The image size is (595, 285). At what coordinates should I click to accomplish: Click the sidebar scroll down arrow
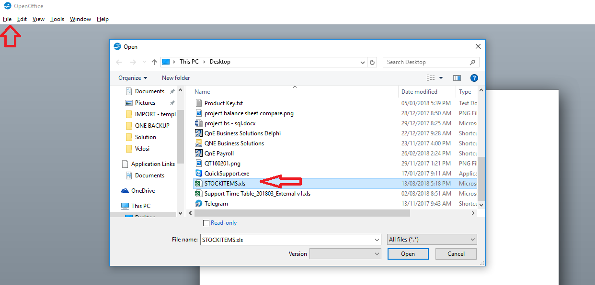tap(181, 213)
